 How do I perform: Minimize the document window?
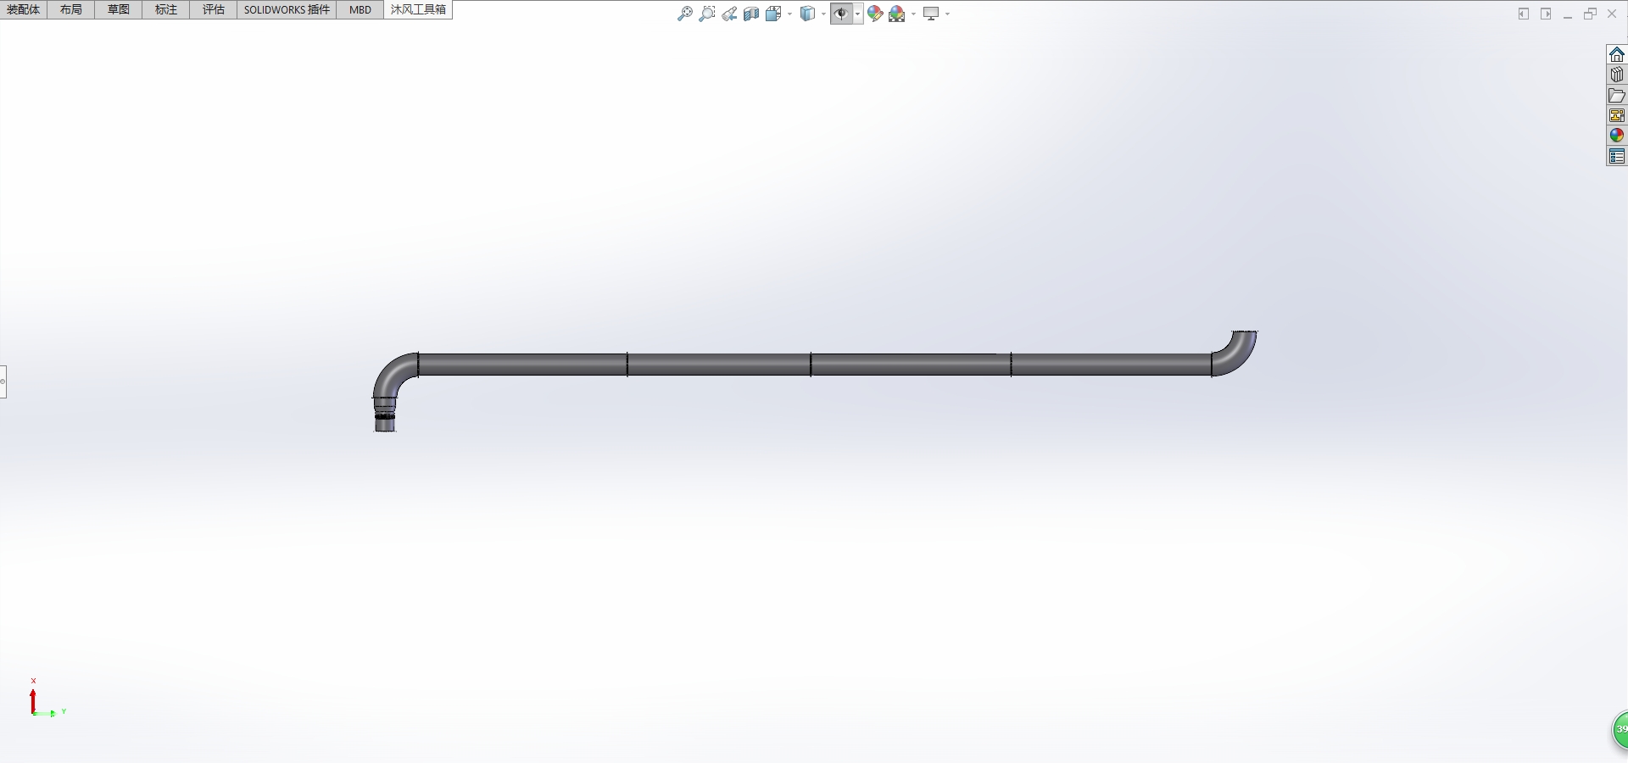[x=1568, y=14]
